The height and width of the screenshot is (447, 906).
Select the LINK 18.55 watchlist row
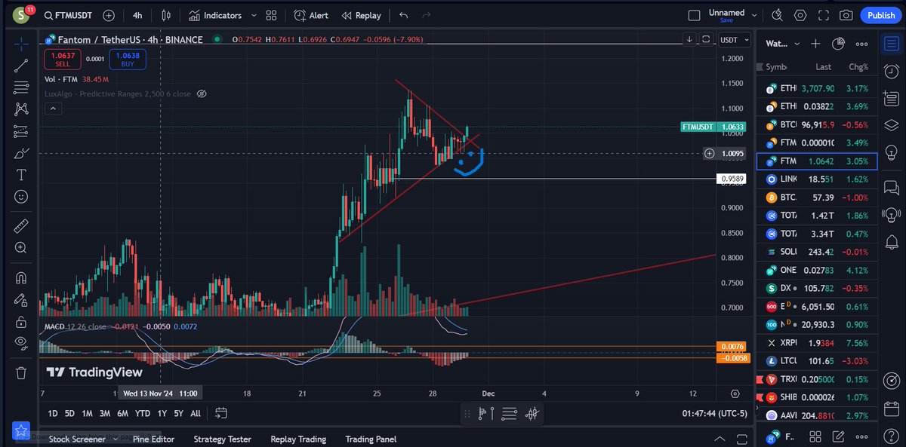pos(817,179)
